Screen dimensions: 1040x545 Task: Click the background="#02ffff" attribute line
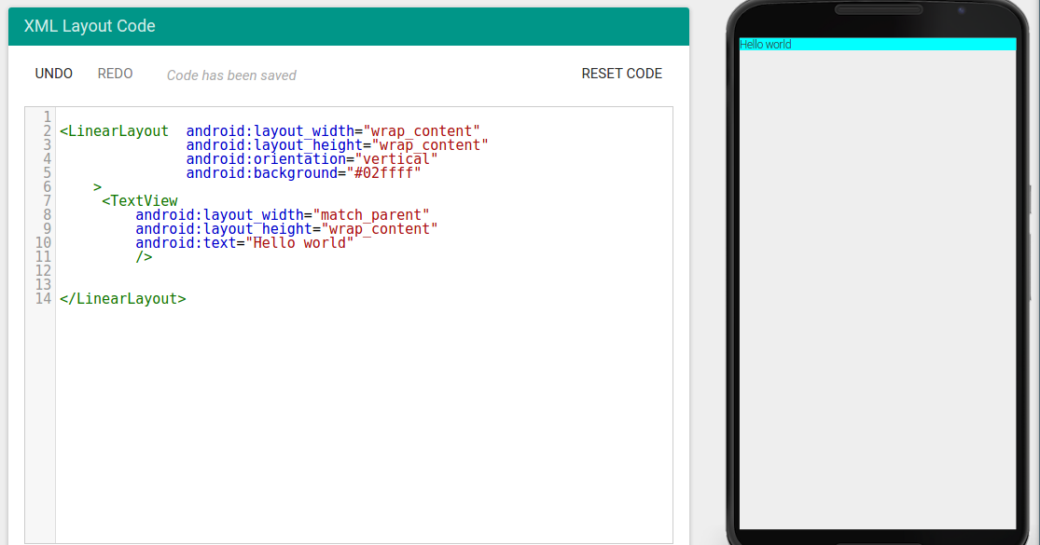pos(303,173)
